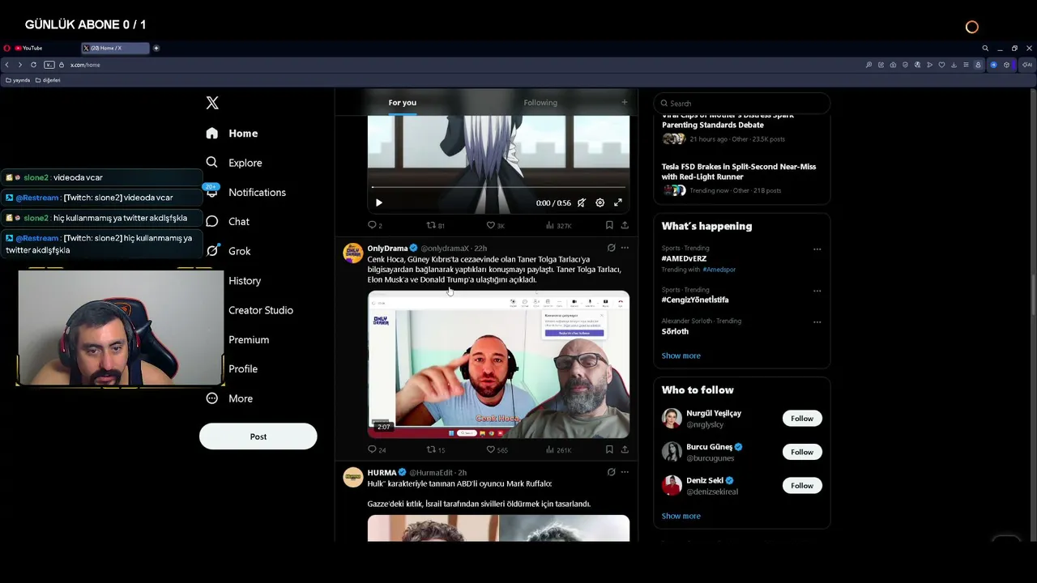Add a timeline with the plus icon
The width and height of the screenshot is (1037, 583).
click(x=624, y=102)
